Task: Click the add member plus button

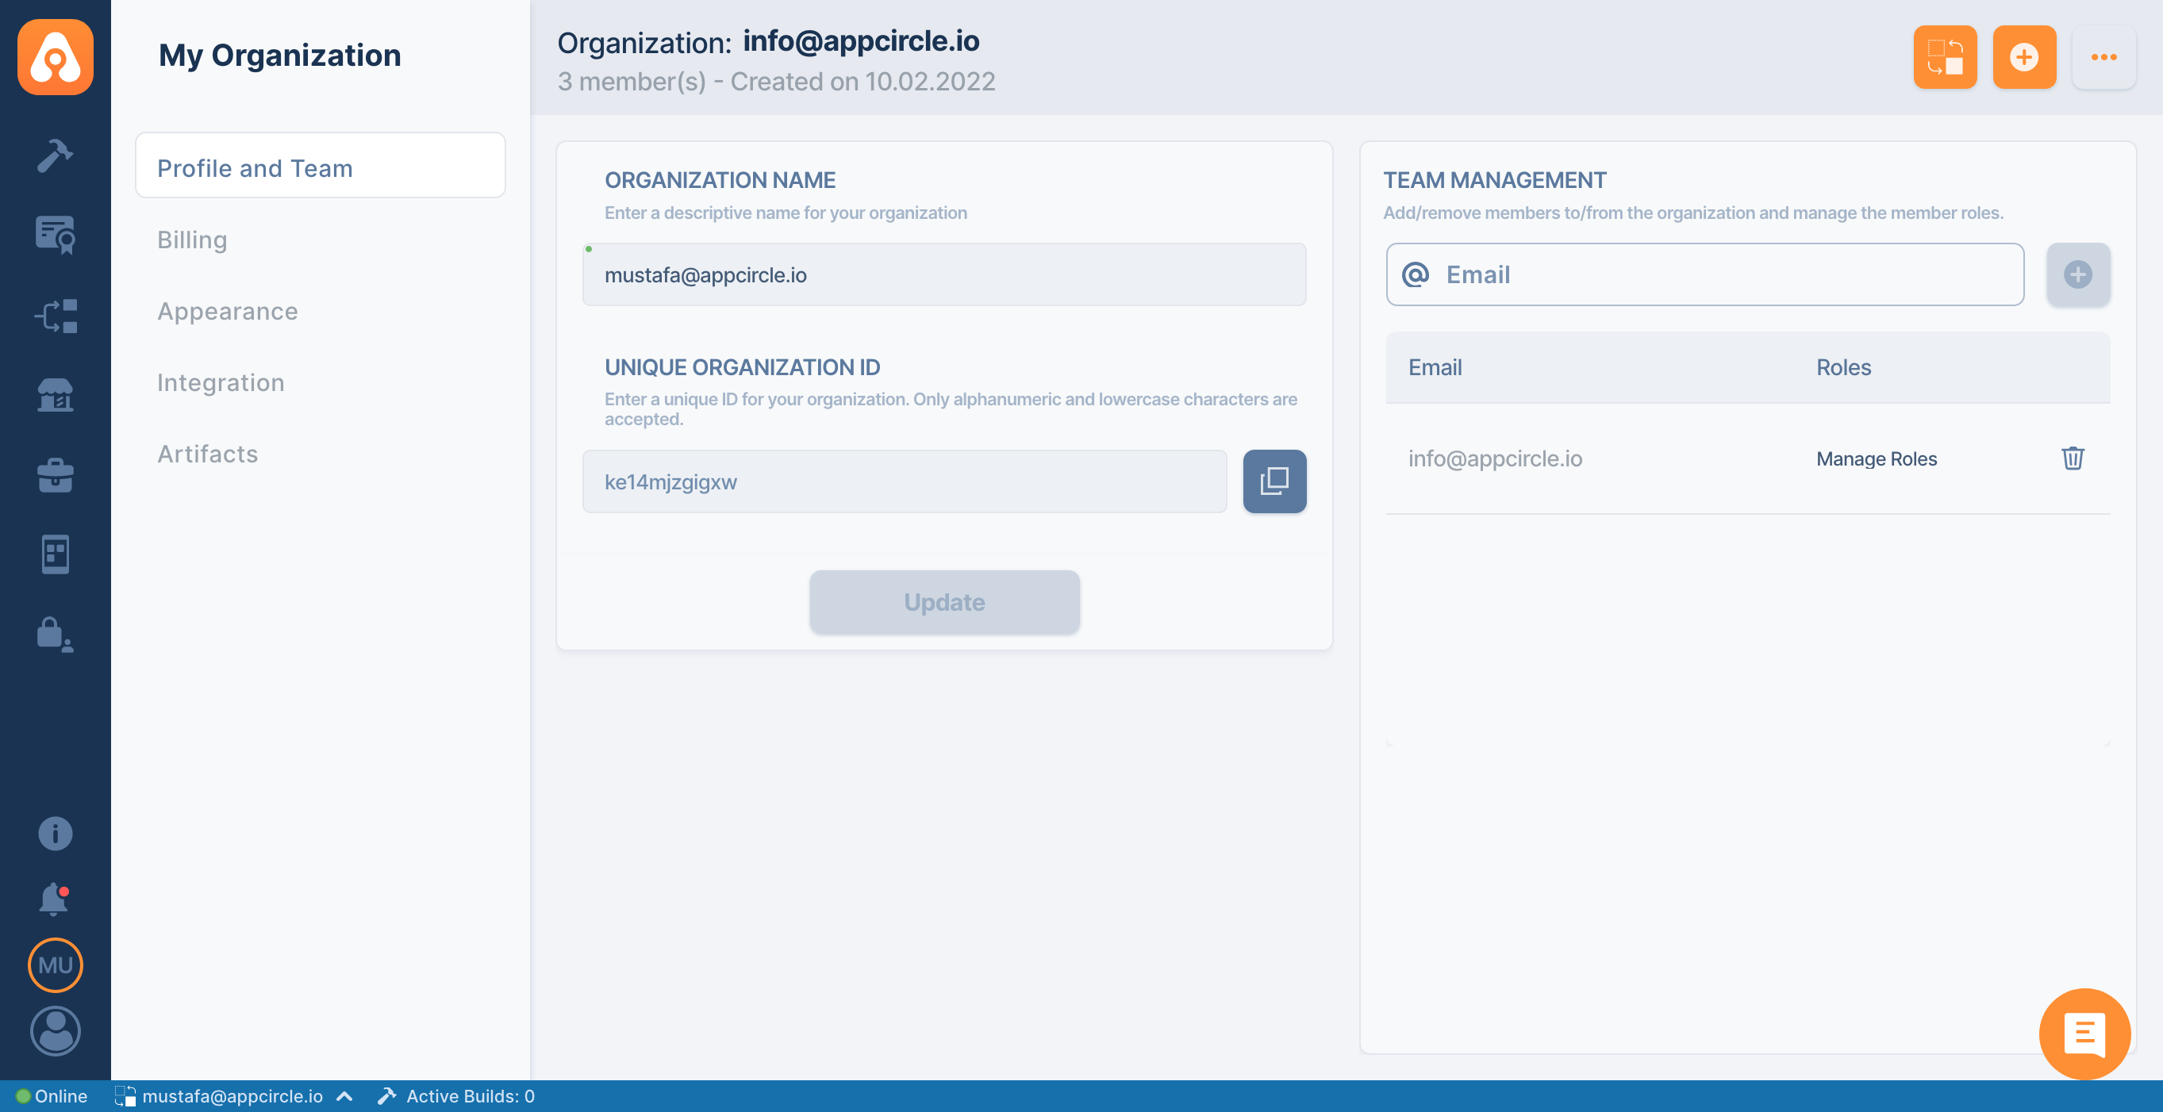Action: (x=2077, y=274)
